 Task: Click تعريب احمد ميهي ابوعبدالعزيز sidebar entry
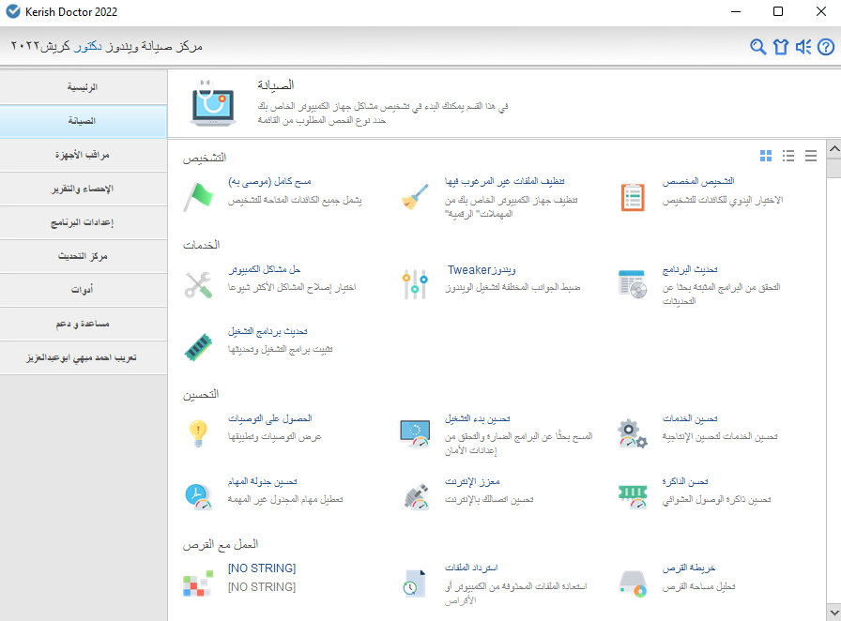[x=84, y=357]
